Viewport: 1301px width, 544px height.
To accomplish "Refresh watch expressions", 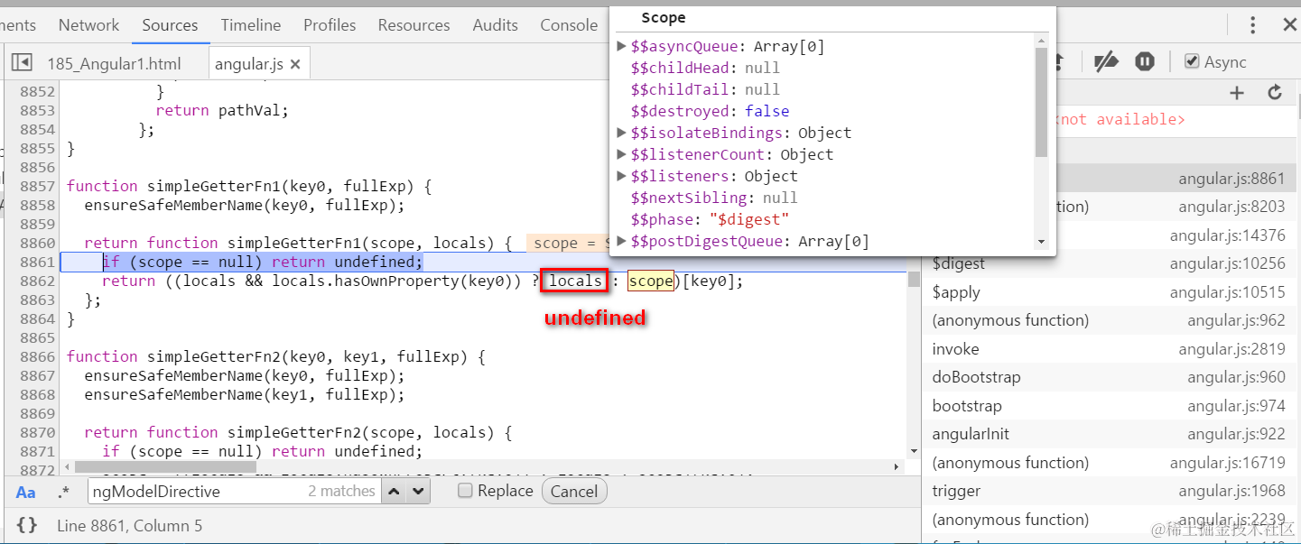I will (1275, 92).
